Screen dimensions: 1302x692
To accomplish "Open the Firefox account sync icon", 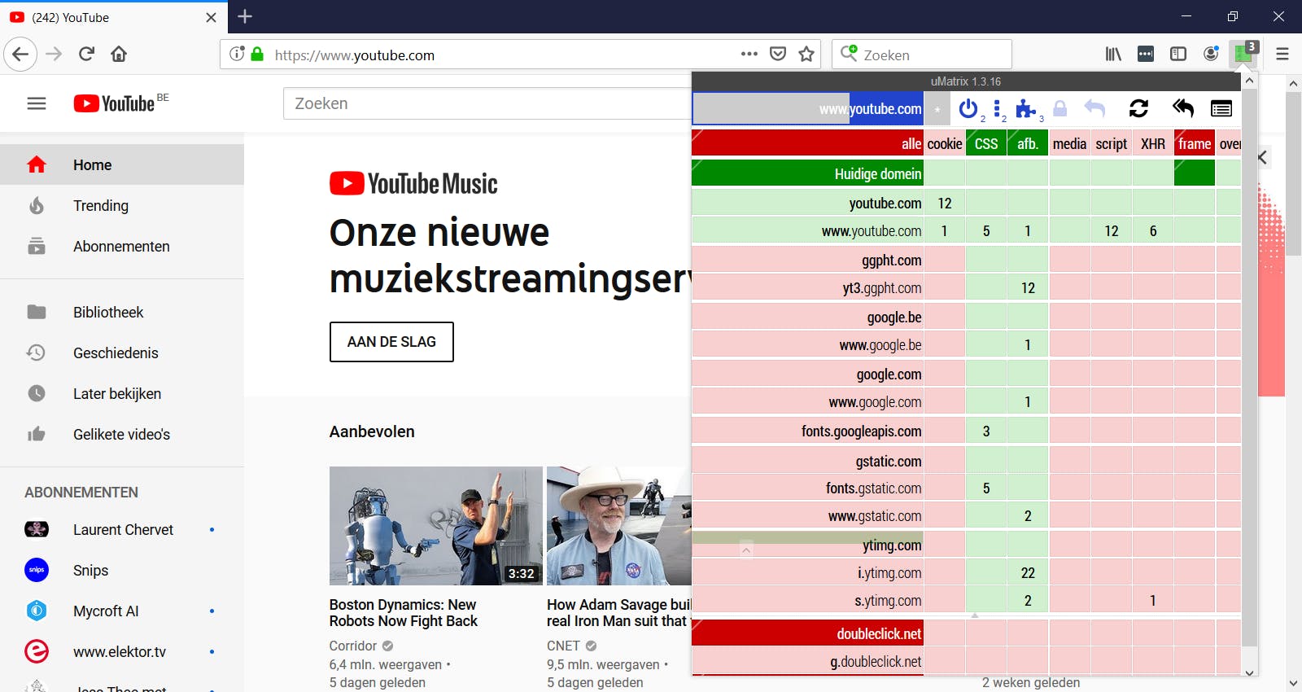I will [x=1211, y=54].
